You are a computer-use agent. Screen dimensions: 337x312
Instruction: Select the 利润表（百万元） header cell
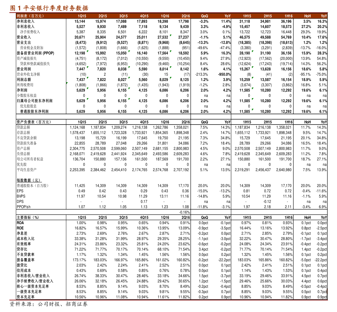[x=30, y=16]
